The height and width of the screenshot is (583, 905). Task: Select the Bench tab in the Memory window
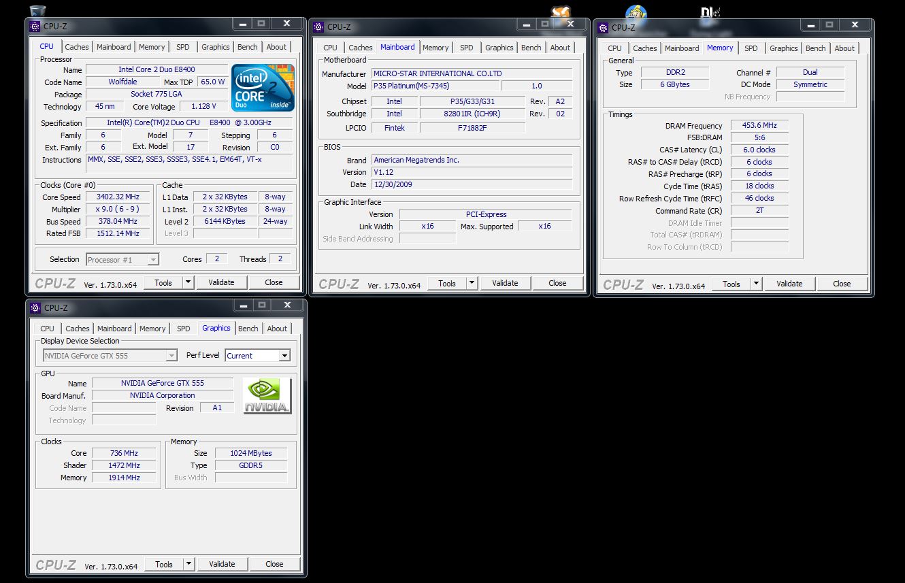(816, 48)
